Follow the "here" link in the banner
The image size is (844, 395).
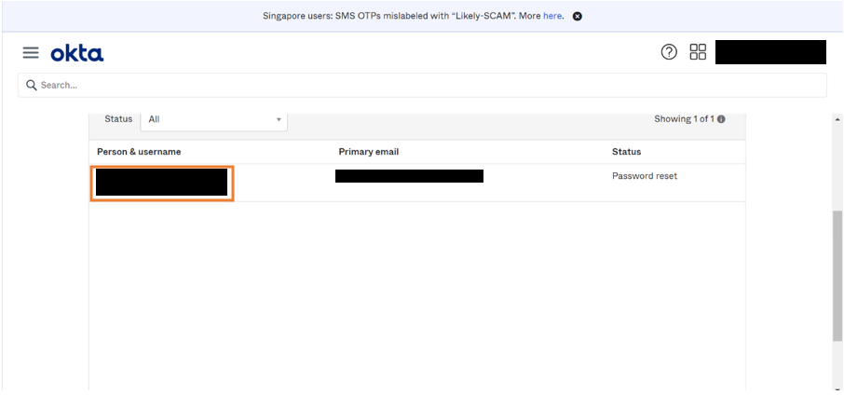(552, 16)
